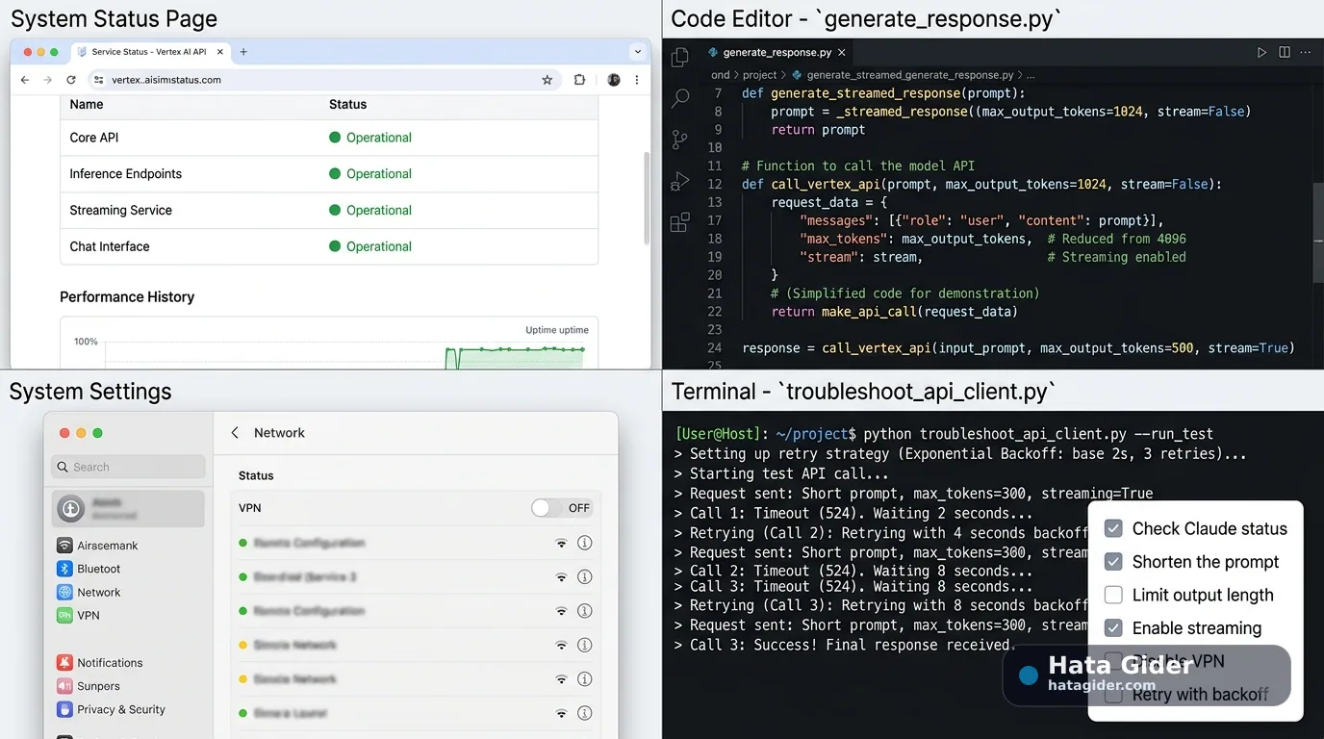Open the Extensions view in code editor
The image size is (1324, 739).
click(680, 223)
